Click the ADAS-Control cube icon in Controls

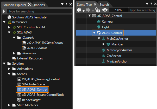tap(24, 48)
